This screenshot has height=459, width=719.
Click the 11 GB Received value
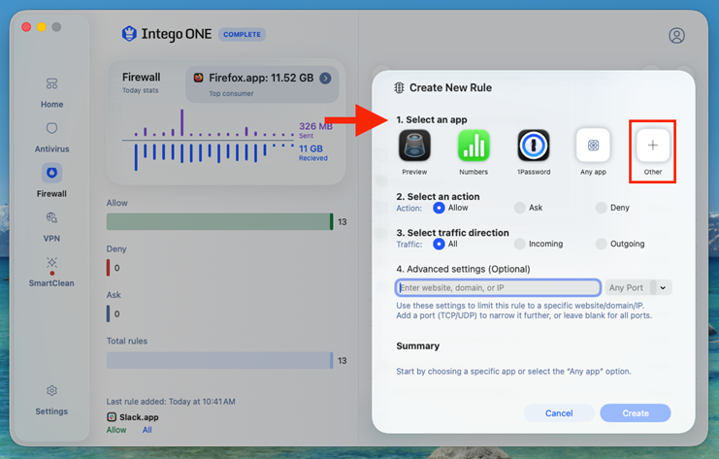coord(310,148)
